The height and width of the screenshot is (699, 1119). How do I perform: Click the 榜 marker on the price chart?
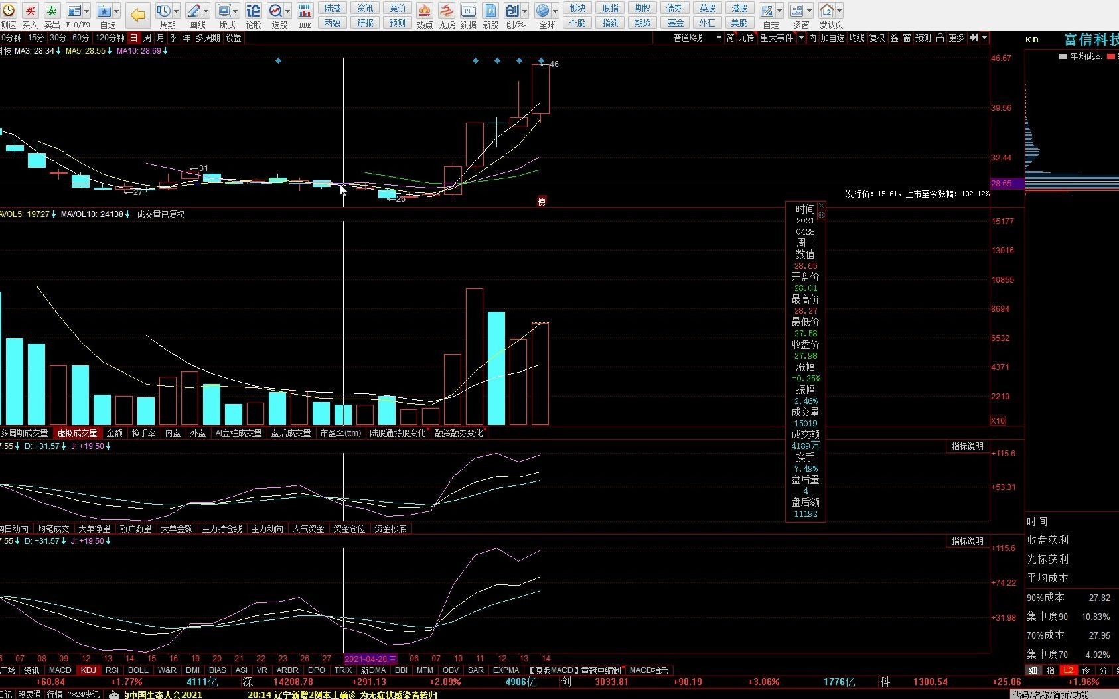[x=541, y=202]
